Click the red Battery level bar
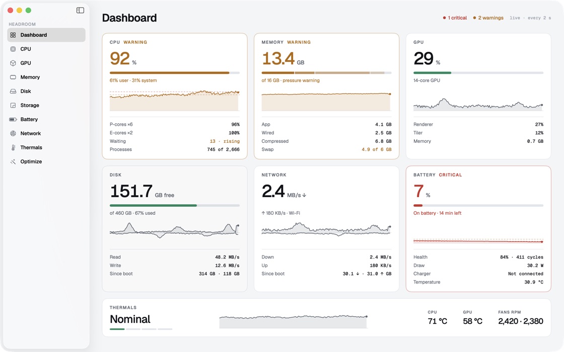This screenshot has height=352, width=564. coord(478,206)
